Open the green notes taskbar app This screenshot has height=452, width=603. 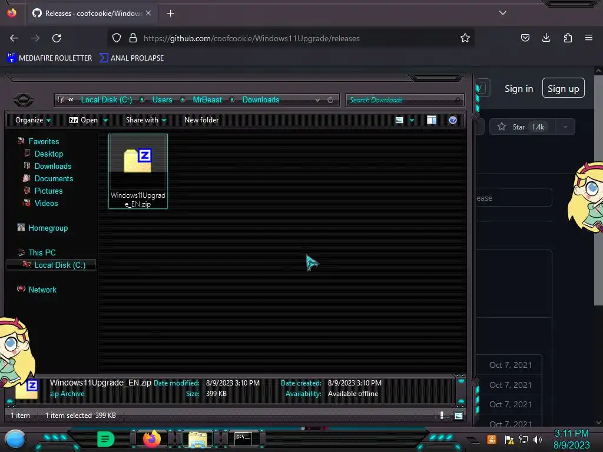(x=105, y=439)
